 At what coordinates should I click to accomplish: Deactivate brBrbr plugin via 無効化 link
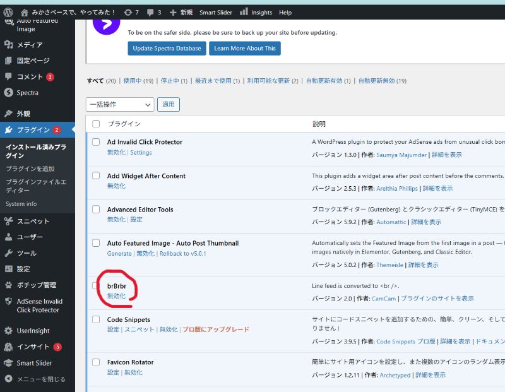pos(116,296)
